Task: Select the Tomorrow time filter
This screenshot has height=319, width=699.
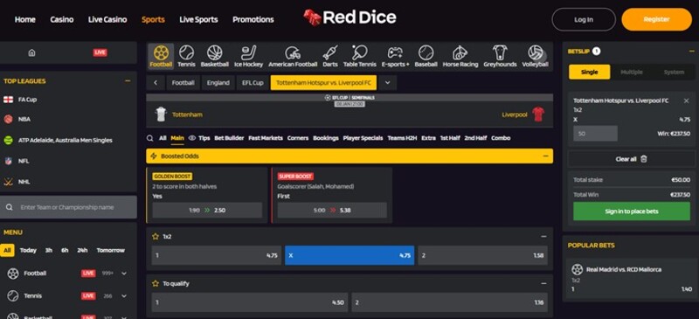Action: 111,250
